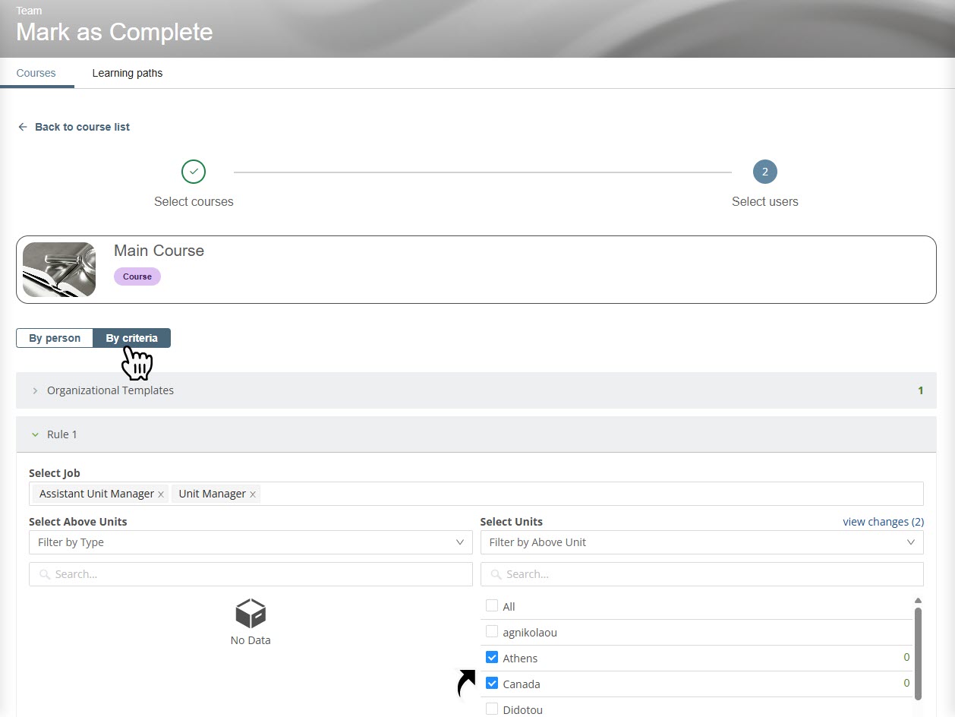
Task: Click the scroll up arrow in units list
Action: pyautogui.click(x=918, y=600)
